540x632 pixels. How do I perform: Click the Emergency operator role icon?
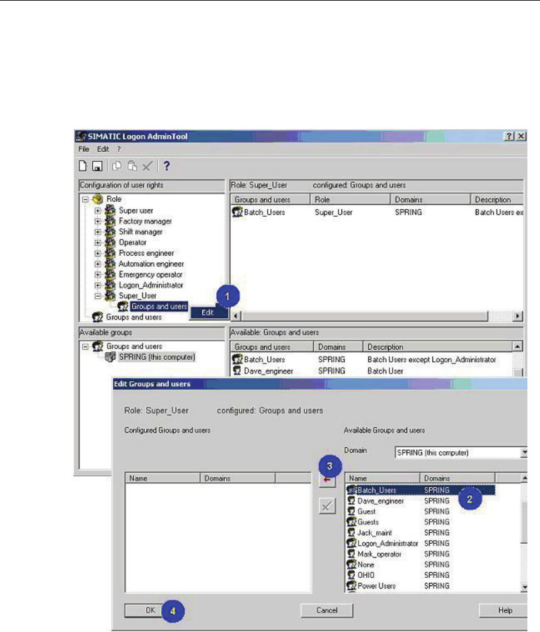(x=110, y=274)
